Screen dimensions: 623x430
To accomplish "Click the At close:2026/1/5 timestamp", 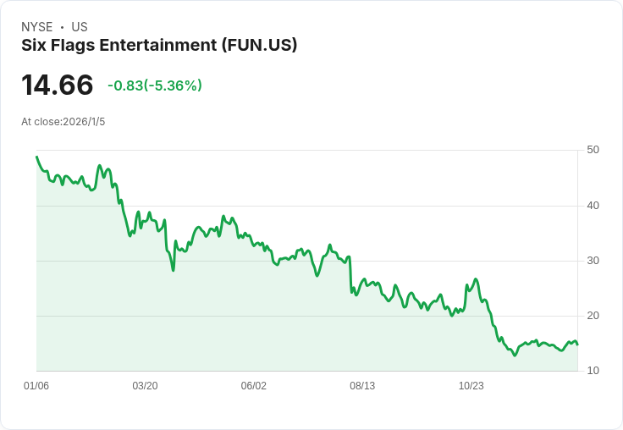I will click(x=63, y=122).
